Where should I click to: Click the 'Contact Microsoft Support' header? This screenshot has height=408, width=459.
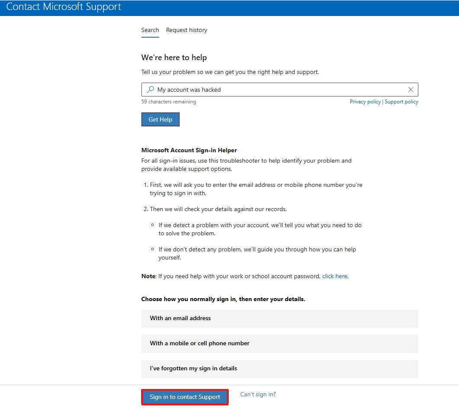[63, 6]
